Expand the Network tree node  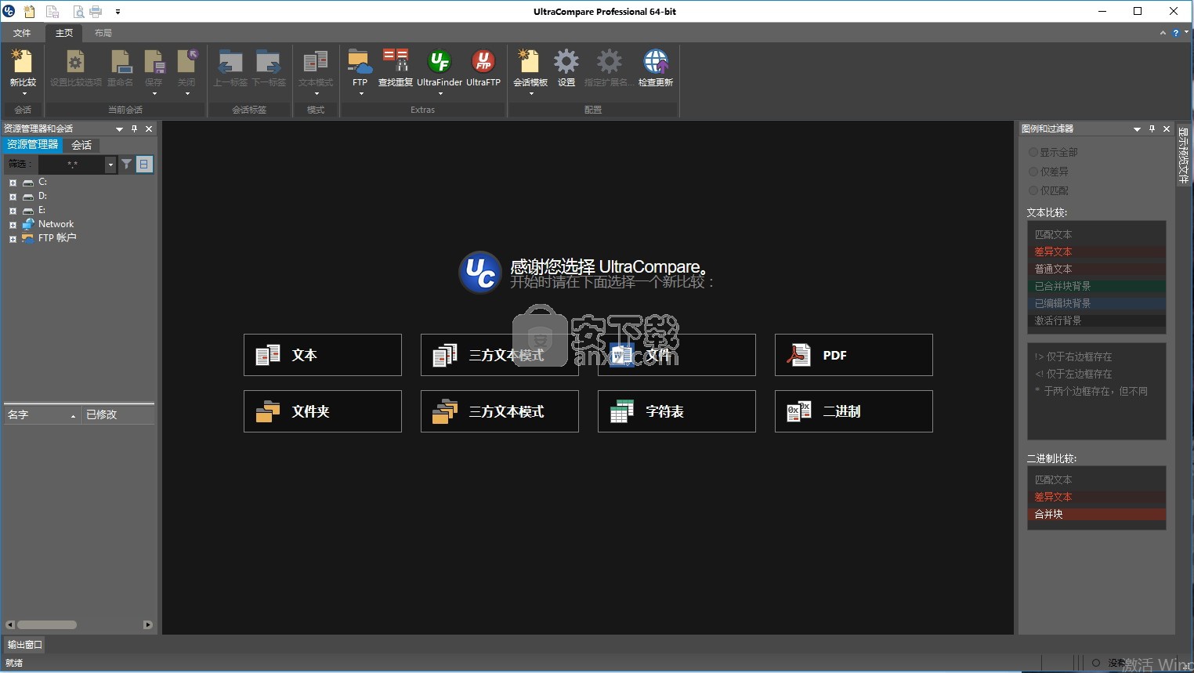tap(13, 225)
